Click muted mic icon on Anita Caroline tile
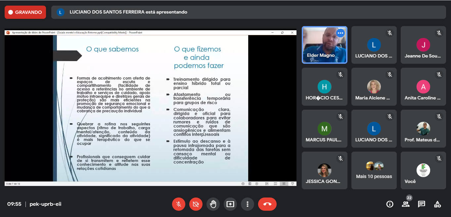451x217 pixels. click(439, 75)
